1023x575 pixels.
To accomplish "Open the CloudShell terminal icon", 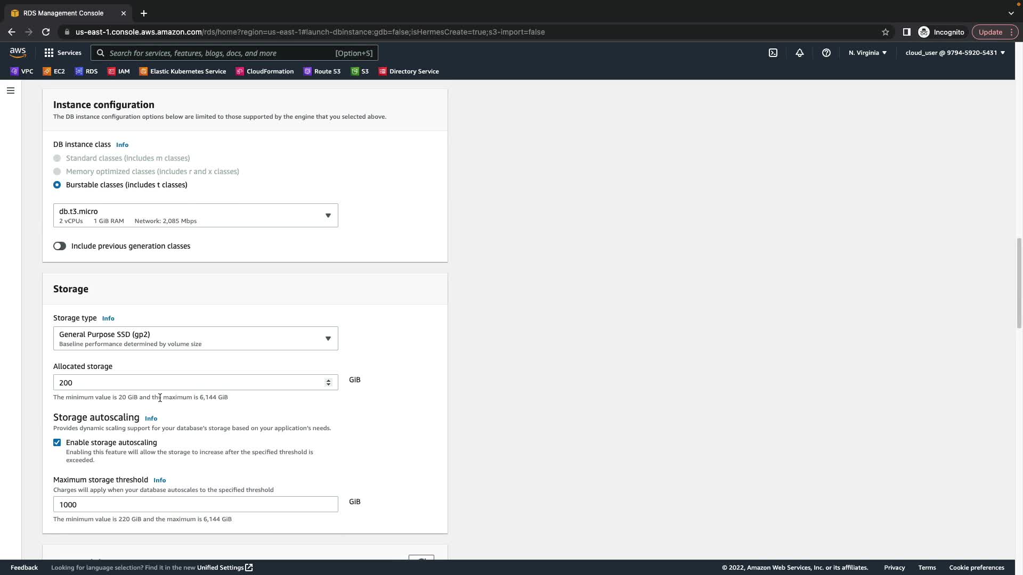I will (773, 53).
